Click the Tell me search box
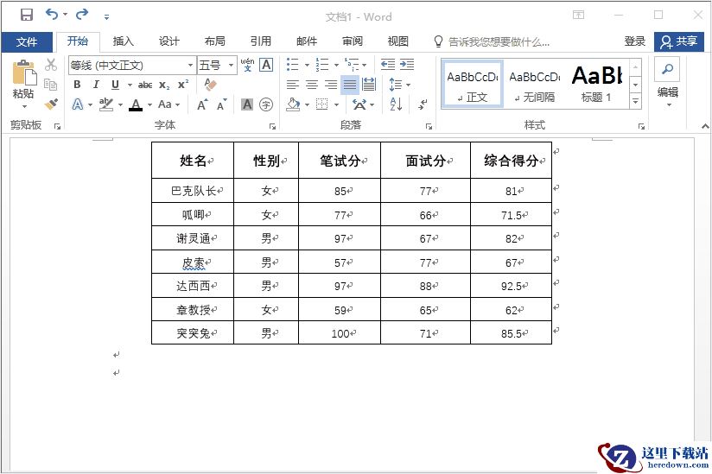The width and height of the screenshot is (712, 474). click(x=493, y=41)
